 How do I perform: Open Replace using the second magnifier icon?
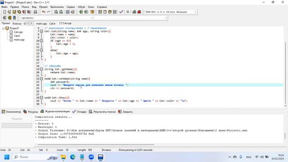(61, 12)
